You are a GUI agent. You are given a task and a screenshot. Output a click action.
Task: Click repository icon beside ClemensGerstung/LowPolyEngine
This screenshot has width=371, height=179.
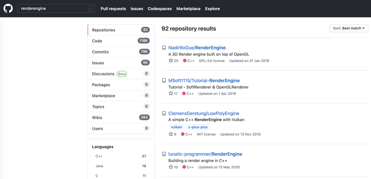[164, 113]
